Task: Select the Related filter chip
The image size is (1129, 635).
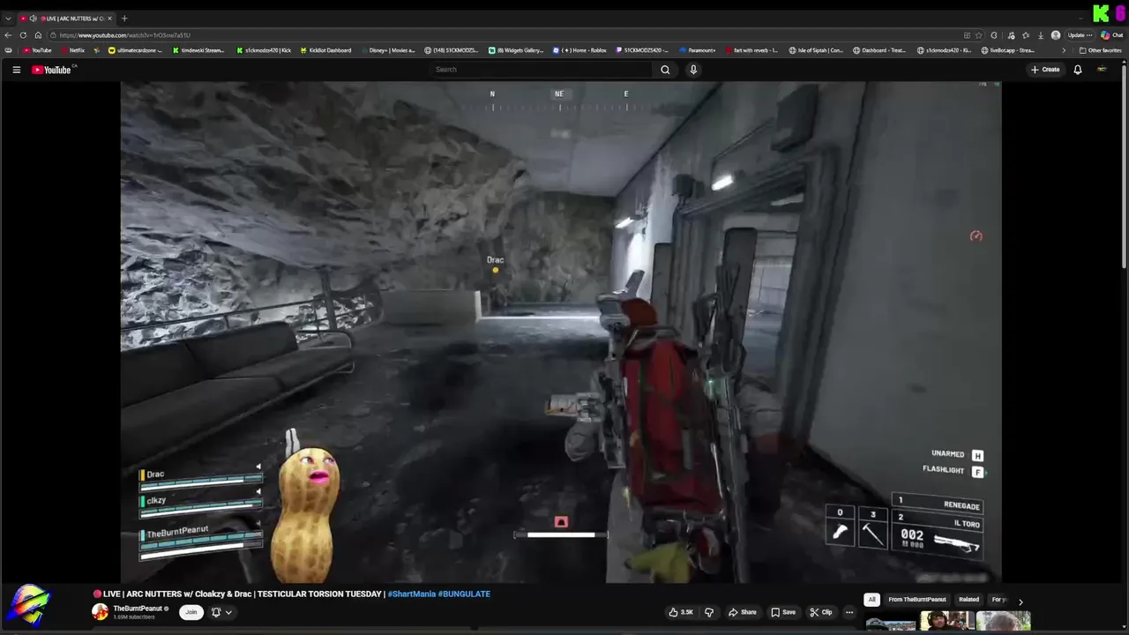Action: (x=968, y=600)
